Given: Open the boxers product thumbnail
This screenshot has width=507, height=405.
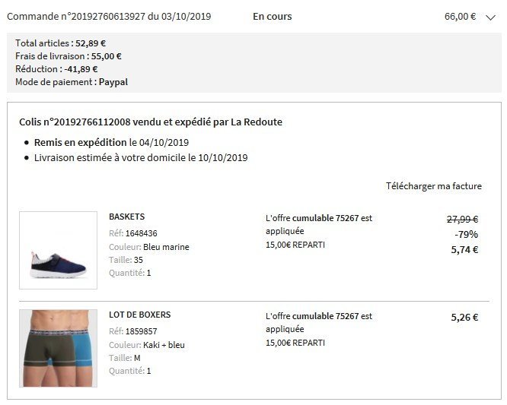Looking at the screenshot, I should pos(58,348).
